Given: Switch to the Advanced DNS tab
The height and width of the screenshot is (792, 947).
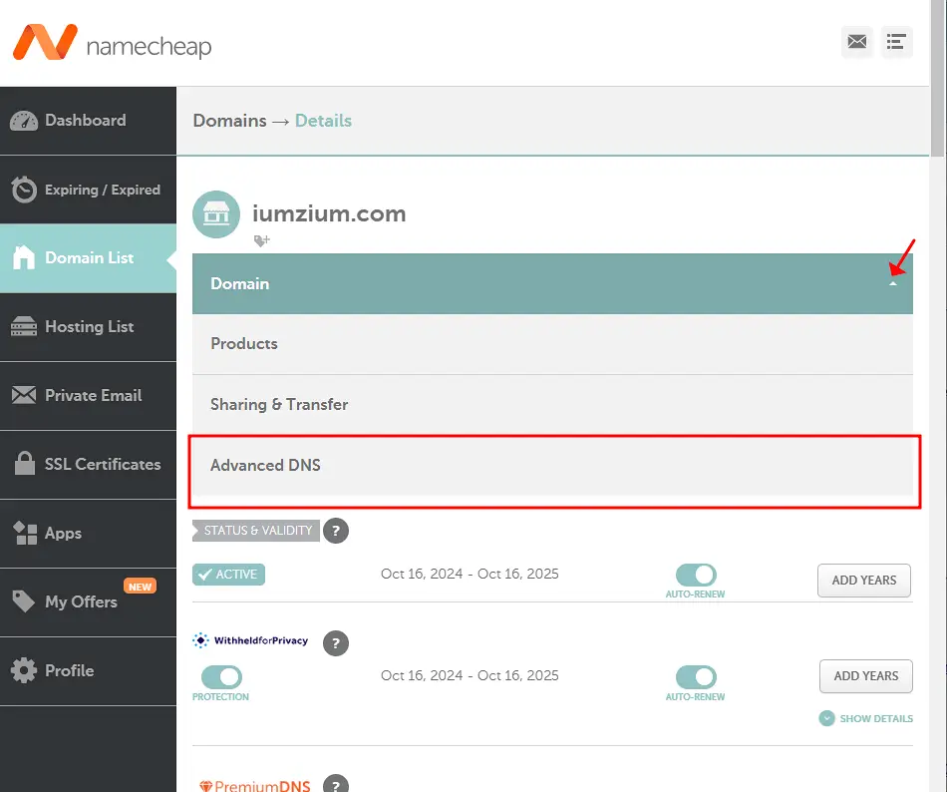Looking at the screenshot, I should [265, 465].
